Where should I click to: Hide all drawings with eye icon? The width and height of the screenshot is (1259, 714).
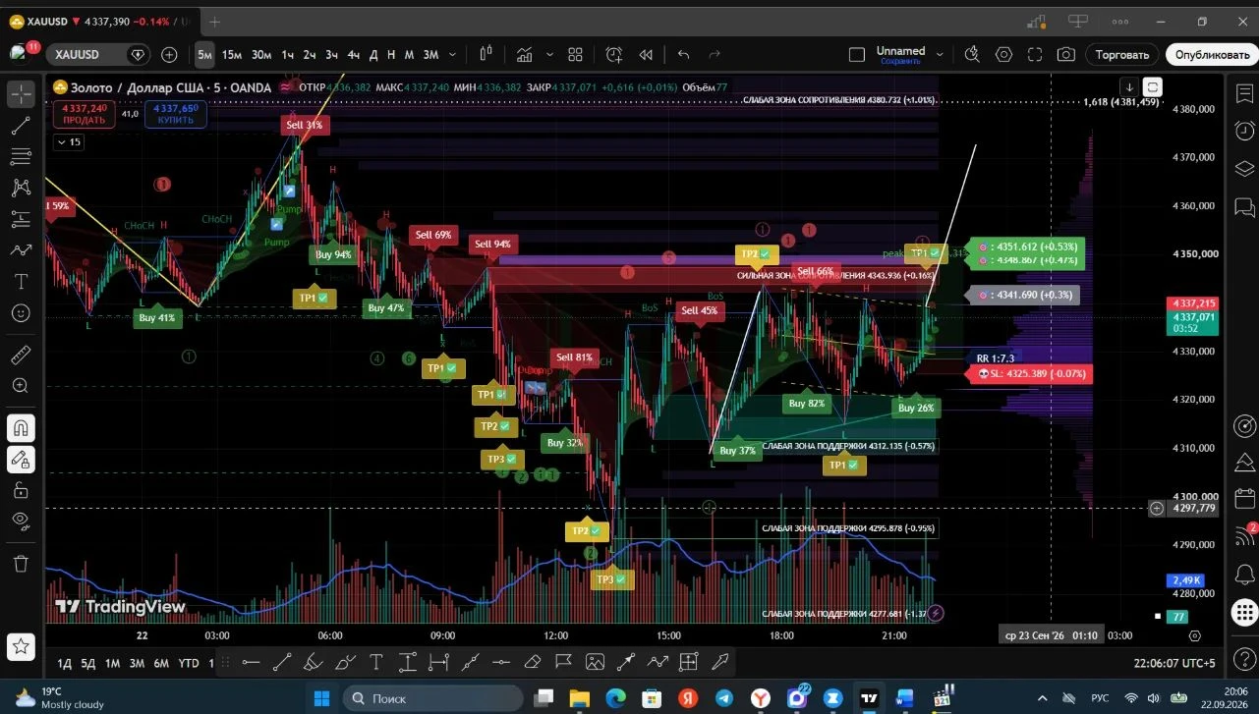tap(21, 521)
